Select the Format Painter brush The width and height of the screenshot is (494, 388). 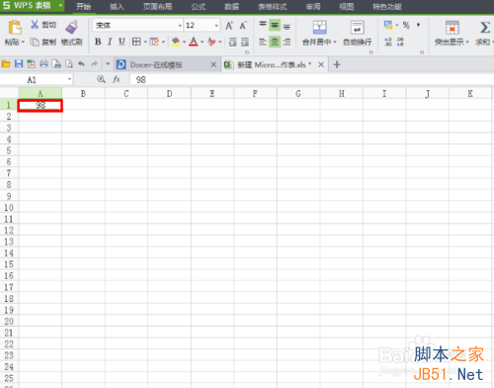[72, 28]
